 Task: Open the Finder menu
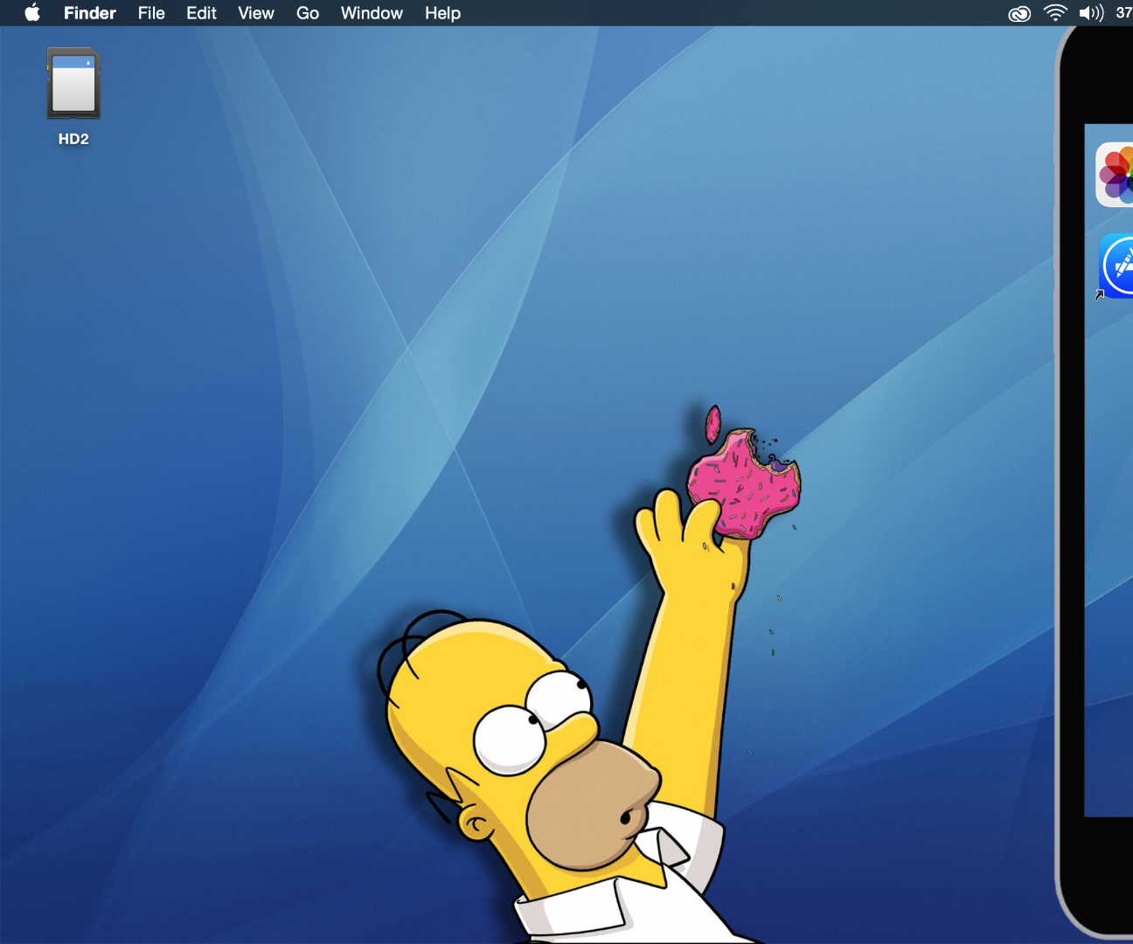[x=90, y=13]
